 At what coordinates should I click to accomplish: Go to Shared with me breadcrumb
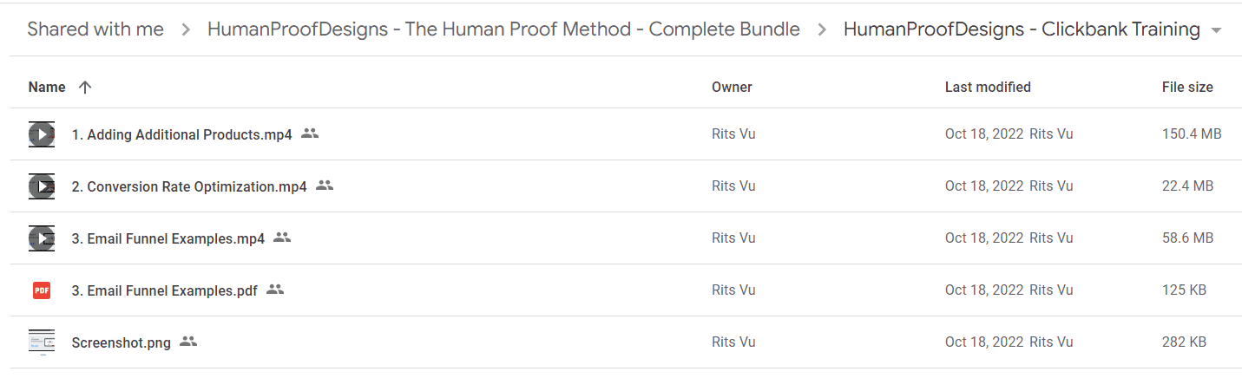point(95,29)
